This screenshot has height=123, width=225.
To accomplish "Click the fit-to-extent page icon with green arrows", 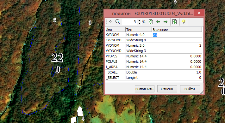I will [151, 22].
